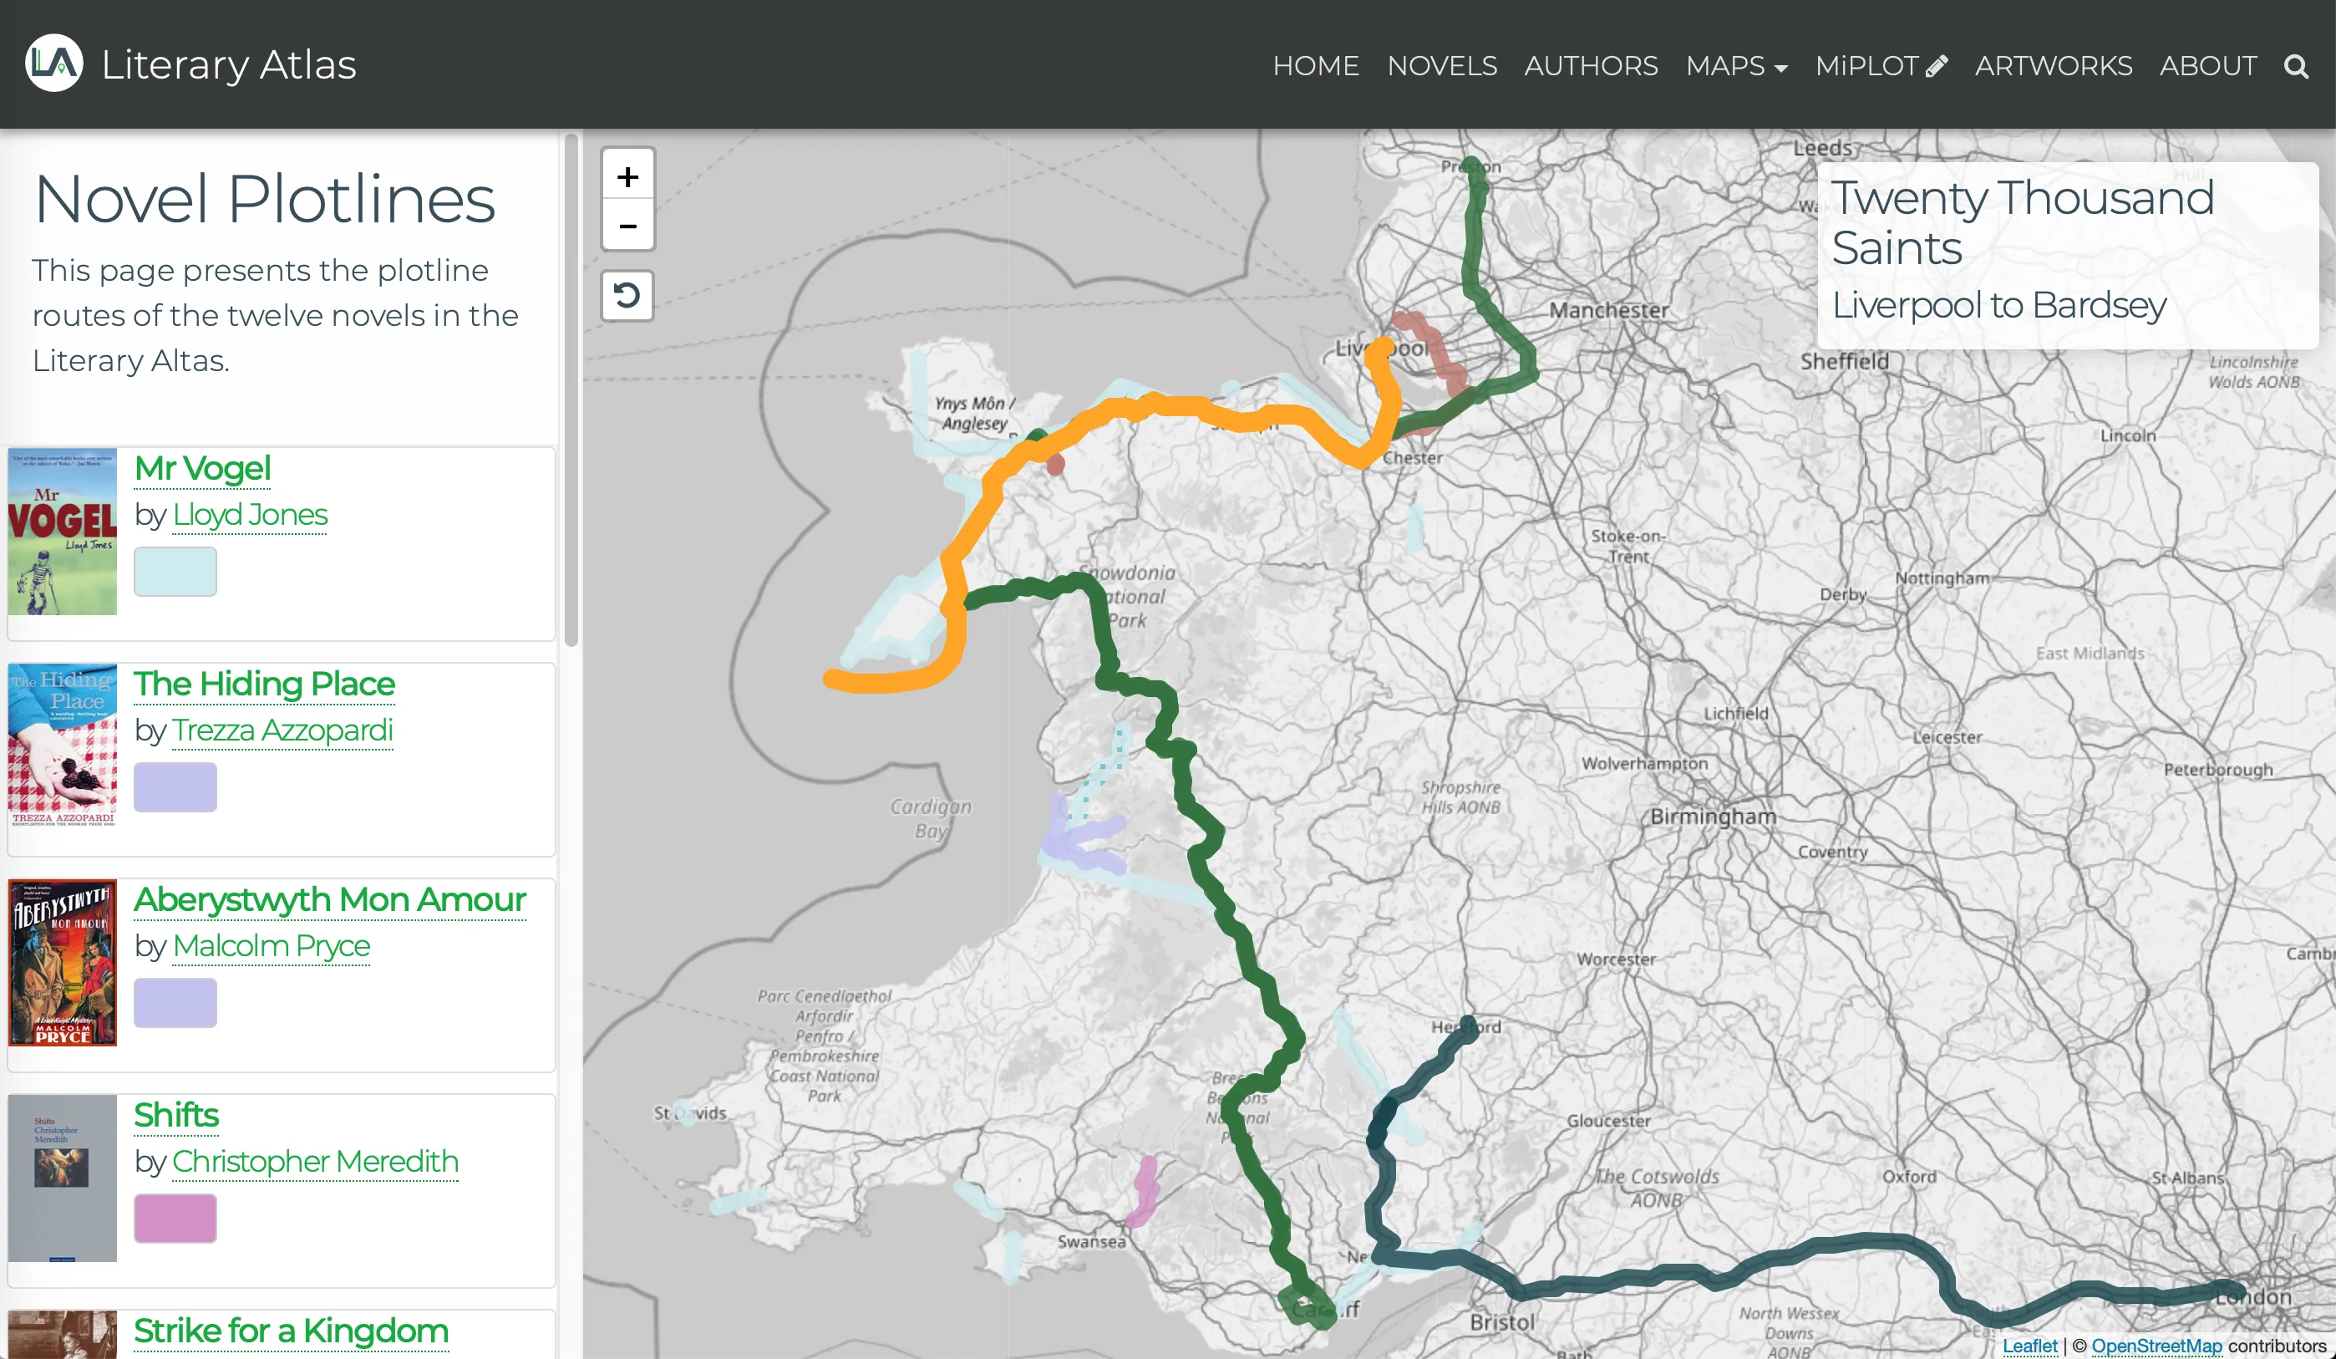This screenshot has width=2336, height=1359.
Task: Click the Lloyd Jones author hyperlink
Action: point(249,515)
